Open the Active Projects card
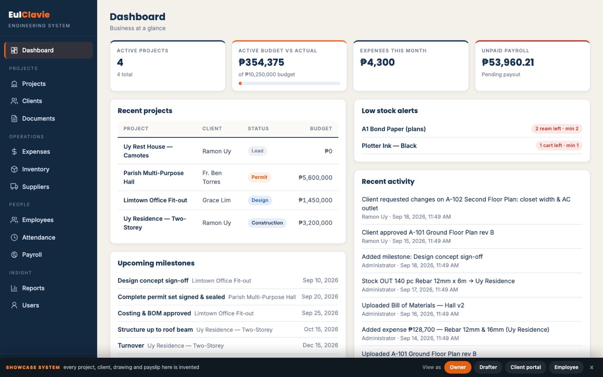Screen dimensions: 603x377 point(167,66)
